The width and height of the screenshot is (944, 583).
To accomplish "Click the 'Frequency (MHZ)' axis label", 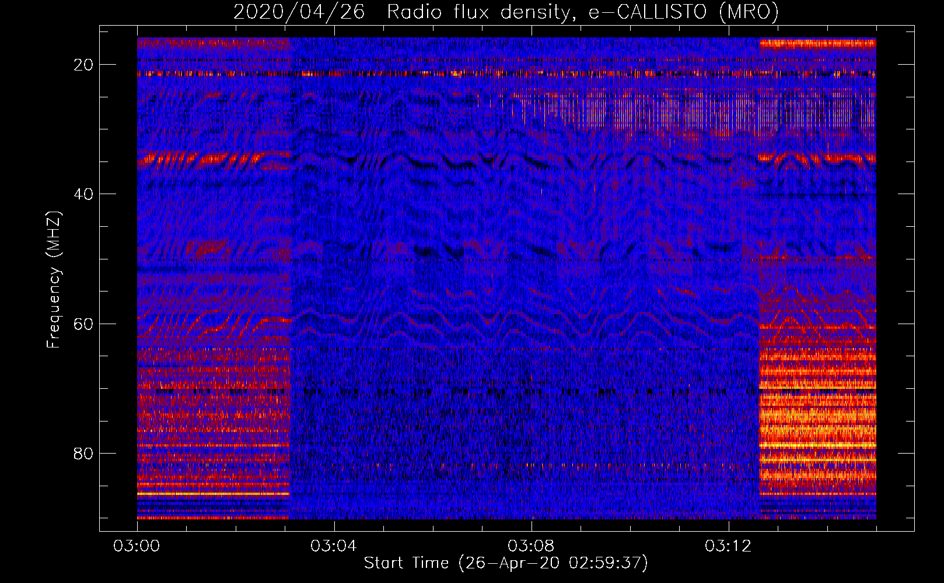I will click(x=54, y=280).
